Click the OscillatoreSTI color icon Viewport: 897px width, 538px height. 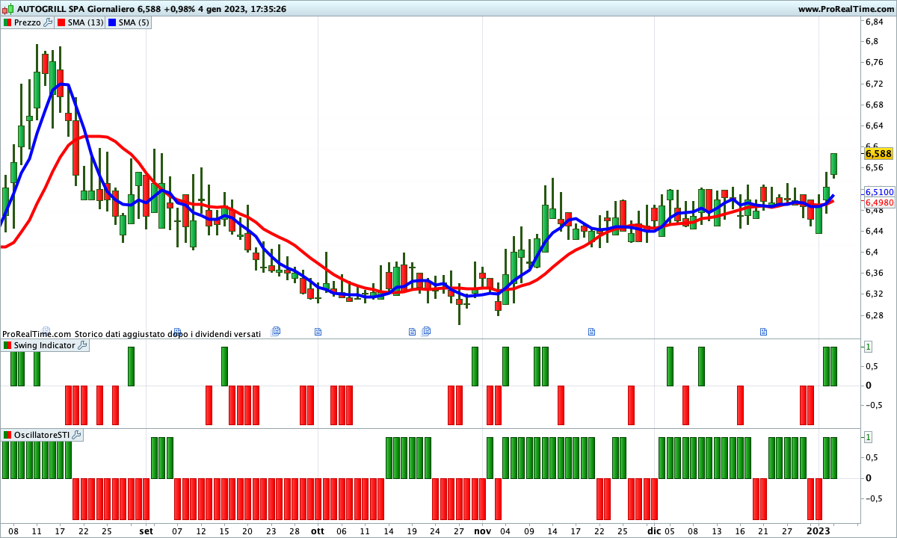7,434
